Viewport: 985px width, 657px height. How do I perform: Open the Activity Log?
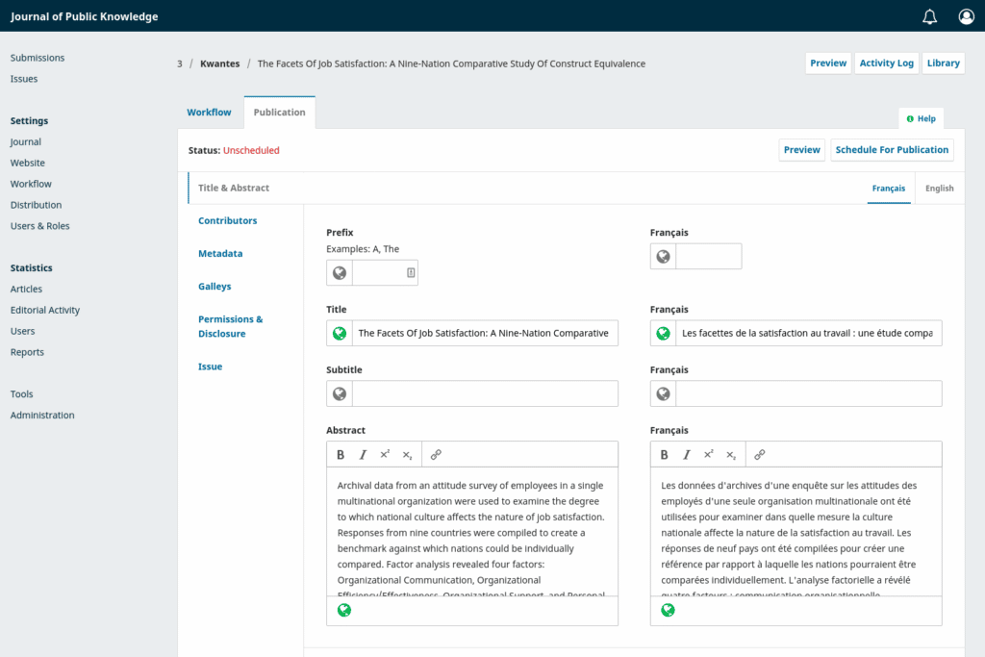tap(886, 63)
